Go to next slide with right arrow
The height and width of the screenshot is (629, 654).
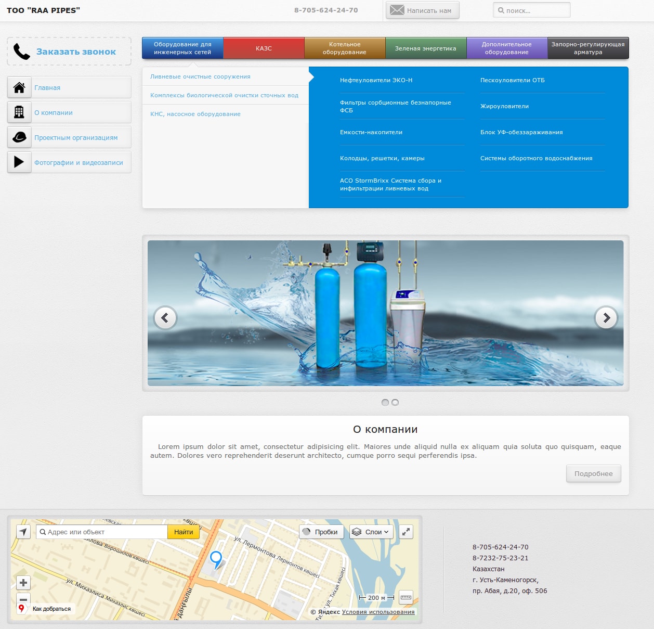(606, 318)
